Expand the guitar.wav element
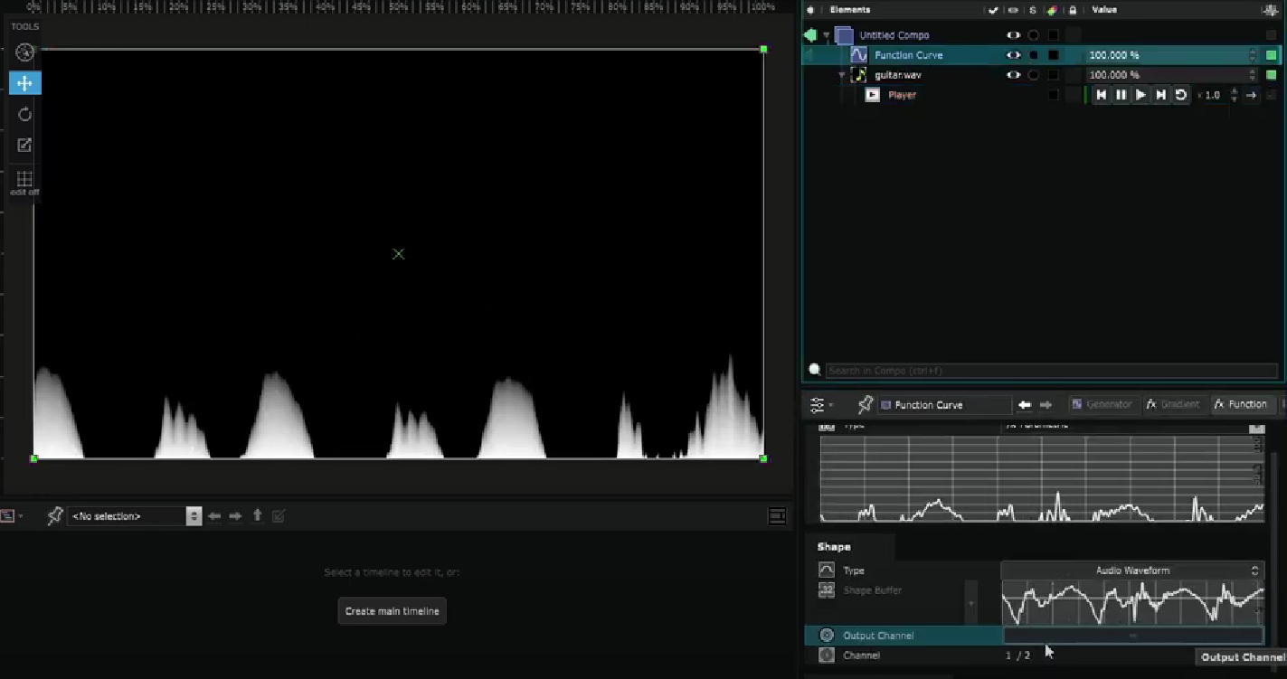Image resolution: width=1287 pixels, height=679 pixels. [841, 75]
